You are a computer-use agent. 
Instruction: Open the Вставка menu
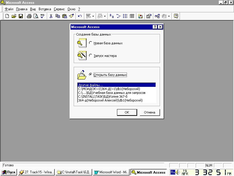click(x=45, y=9)
